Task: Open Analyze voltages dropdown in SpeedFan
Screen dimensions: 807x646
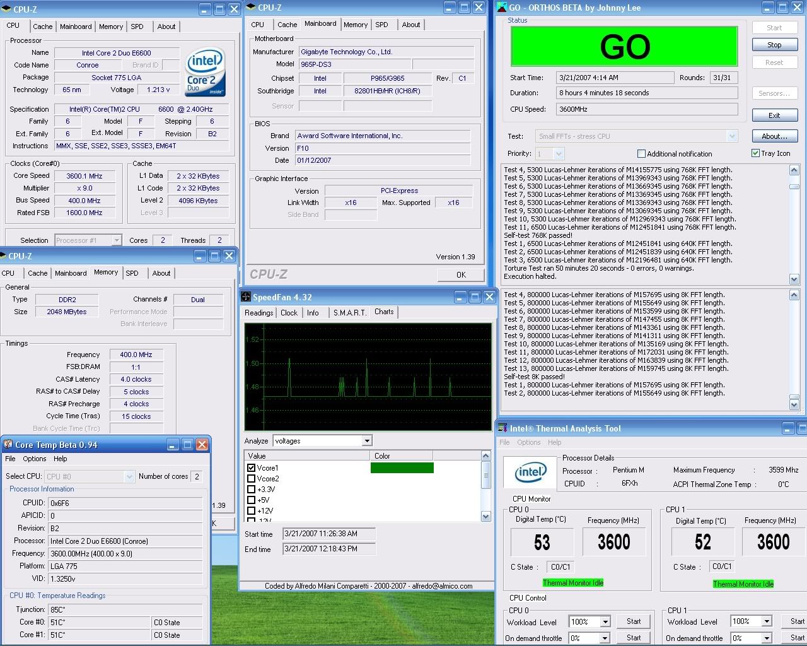Action: [367, 440]
